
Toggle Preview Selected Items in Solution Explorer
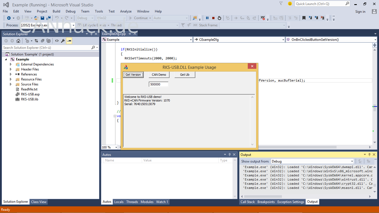tap(69, 41)
